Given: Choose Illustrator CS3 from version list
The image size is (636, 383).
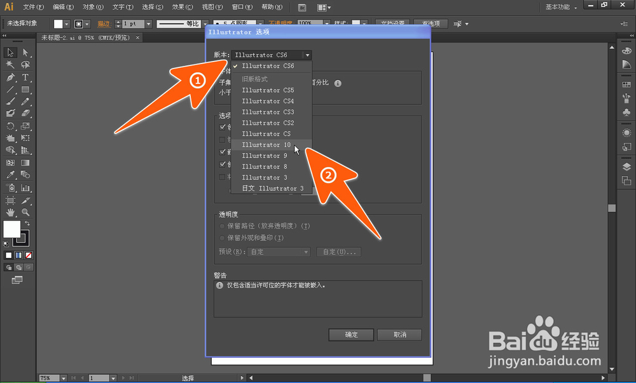Looking at the screenshot, I should 272,112.
